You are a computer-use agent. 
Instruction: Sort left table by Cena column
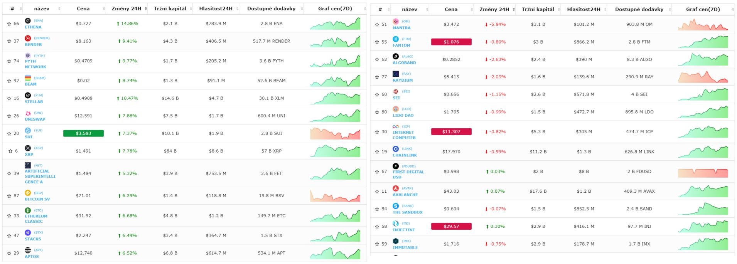click(83, 8)
